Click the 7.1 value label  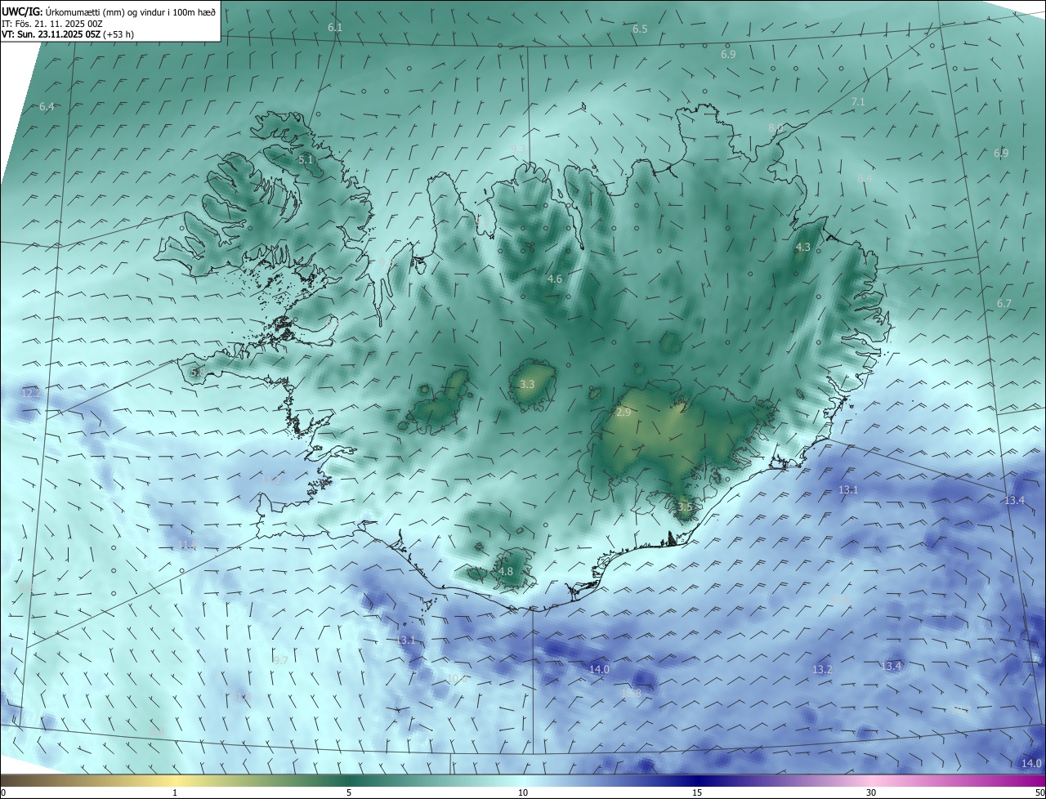click(x=858, y=102)
